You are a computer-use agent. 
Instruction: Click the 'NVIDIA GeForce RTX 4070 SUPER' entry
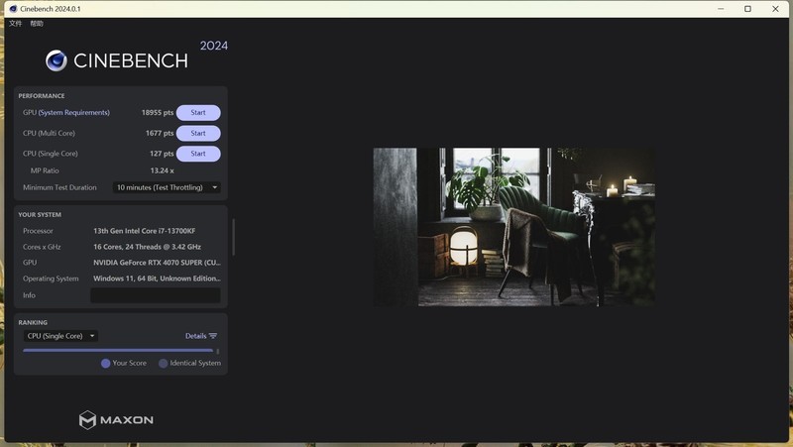tap(157, 263)
